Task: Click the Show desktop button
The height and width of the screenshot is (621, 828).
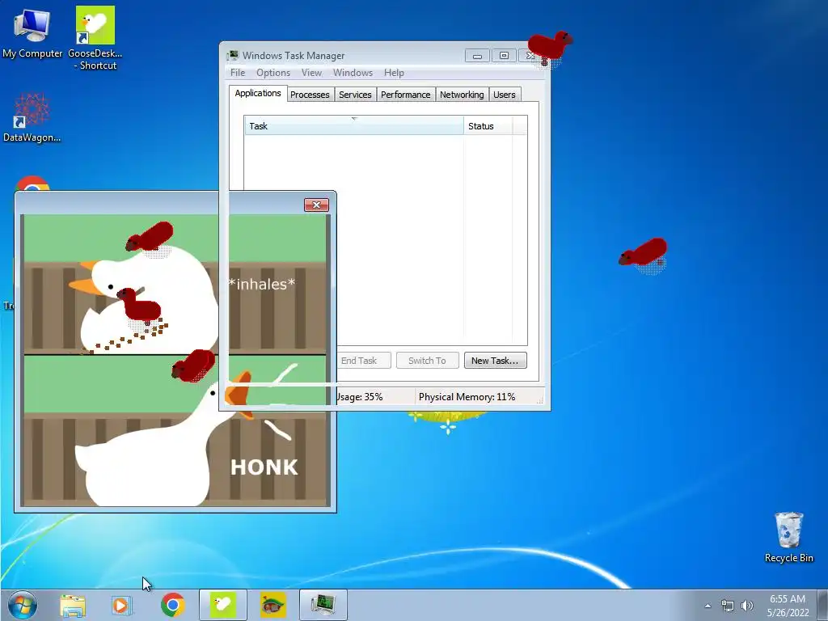Action: coord(822,605)
